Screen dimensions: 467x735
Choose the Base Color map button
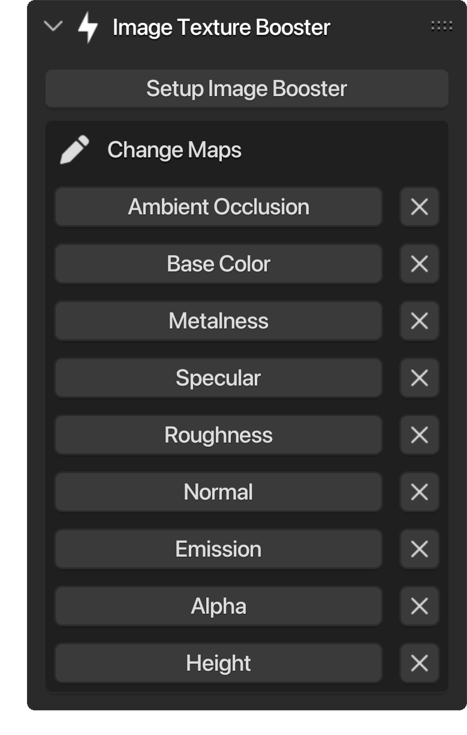[x=219, y=264]
